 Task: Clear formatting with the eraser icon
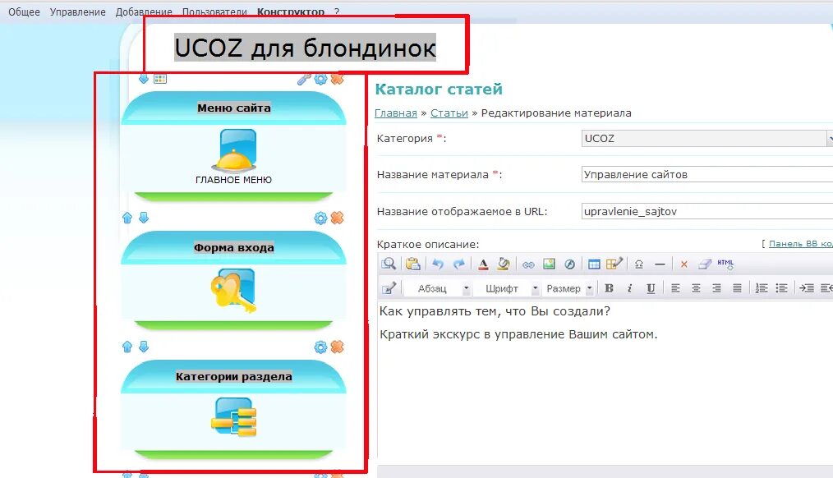pyautogui.click(x=705, y=264)
